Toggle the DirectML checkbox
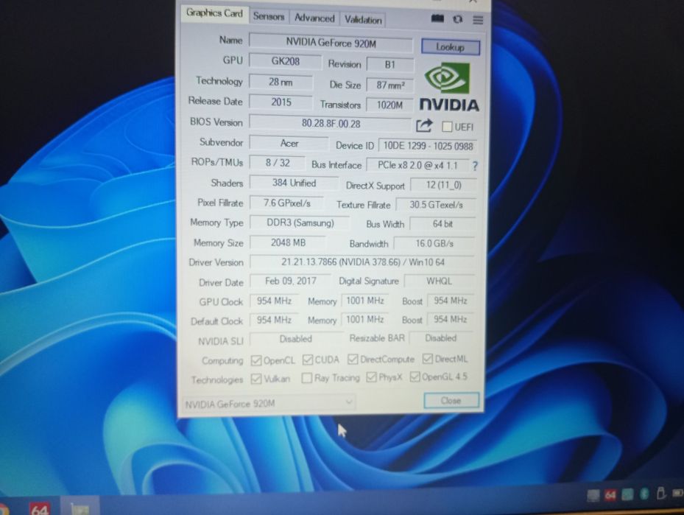 428,359
